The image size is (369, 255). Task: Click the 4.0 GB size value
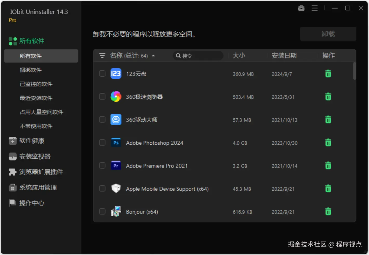click(240, 143)
